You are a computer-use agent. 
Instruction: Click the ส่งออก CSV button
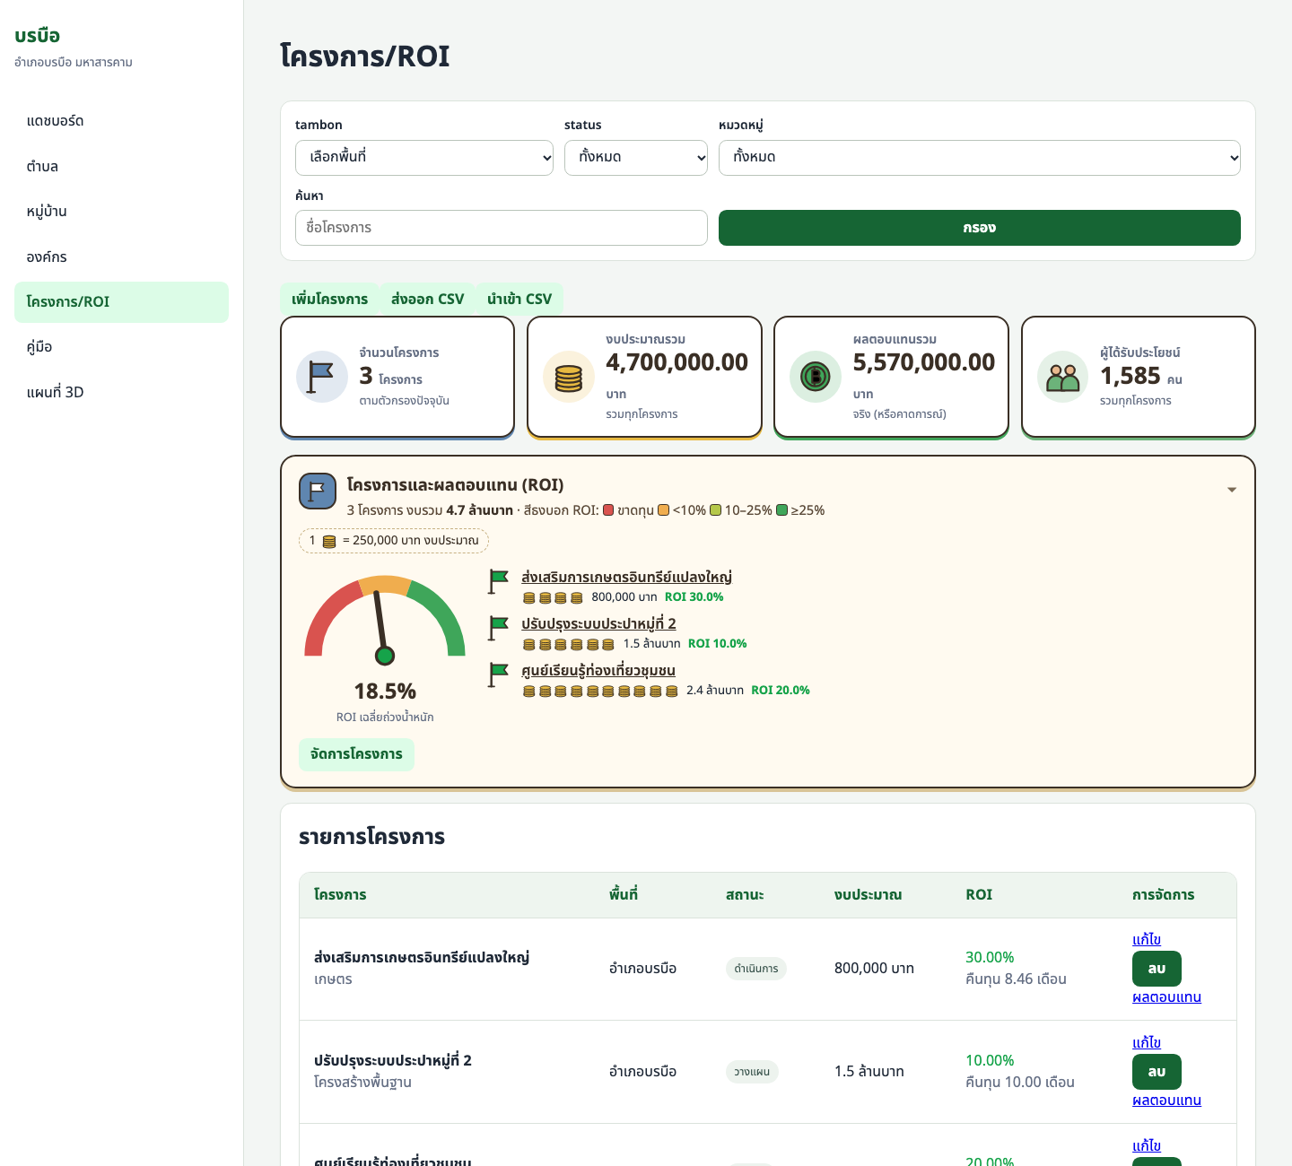pos(428,300)
